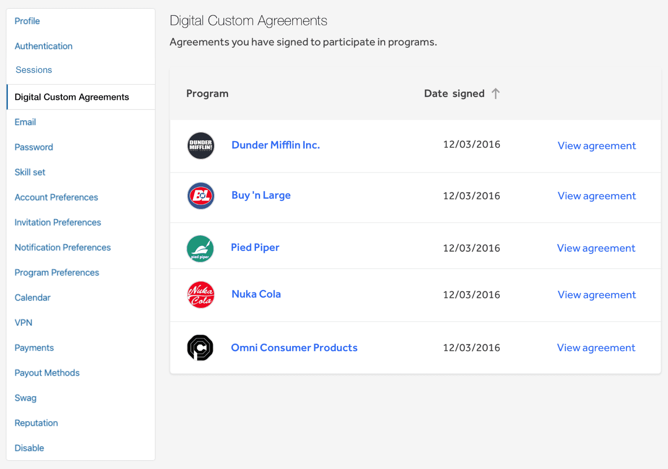Click the Pied Piper logo icon
This screenshot has width=668, height=469.
pyautogui.click(x=200, y=249)
